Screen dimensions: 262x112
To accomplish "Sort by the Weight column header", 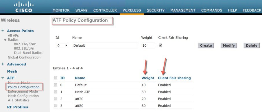I will [x=148, y=78].
